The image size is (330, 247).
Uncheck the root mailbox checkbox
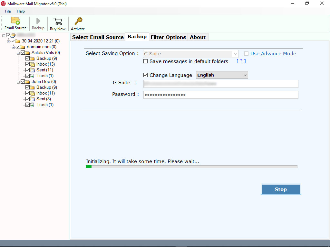pyautogui.click(x=8, y=35)
